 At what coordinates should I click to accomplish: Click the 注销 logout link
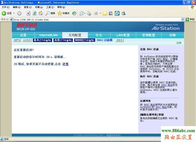point(179,43)
